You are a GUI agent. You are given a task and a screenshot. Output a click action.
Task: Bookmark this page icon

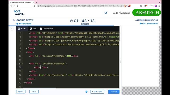[x=34, y=6]
